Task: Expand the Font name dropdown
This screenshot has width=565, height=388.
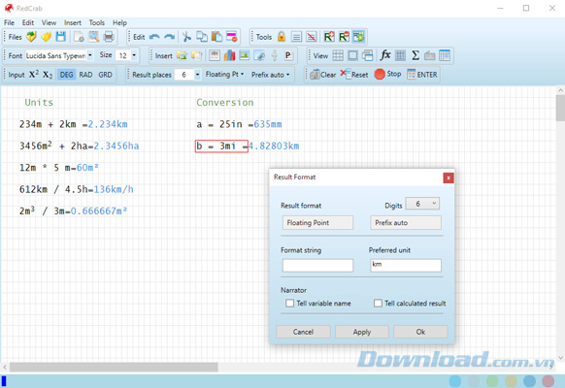Action: point(90,55)
